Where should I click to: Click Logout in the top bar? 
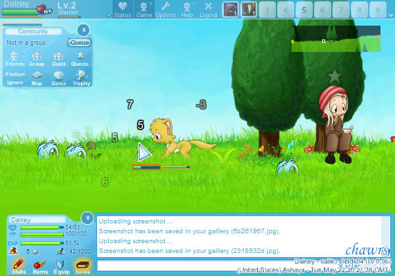(208, 10)
